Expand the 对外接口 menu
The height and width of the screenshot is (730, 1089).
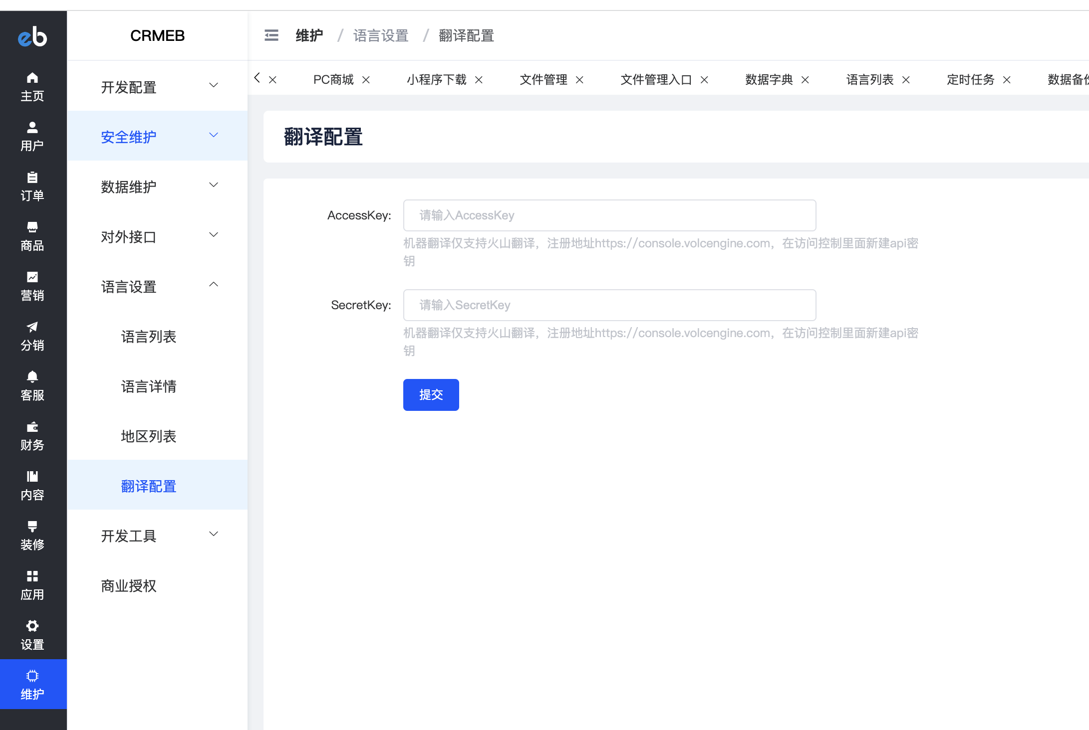pyautogui.click(x=157, y=235)
